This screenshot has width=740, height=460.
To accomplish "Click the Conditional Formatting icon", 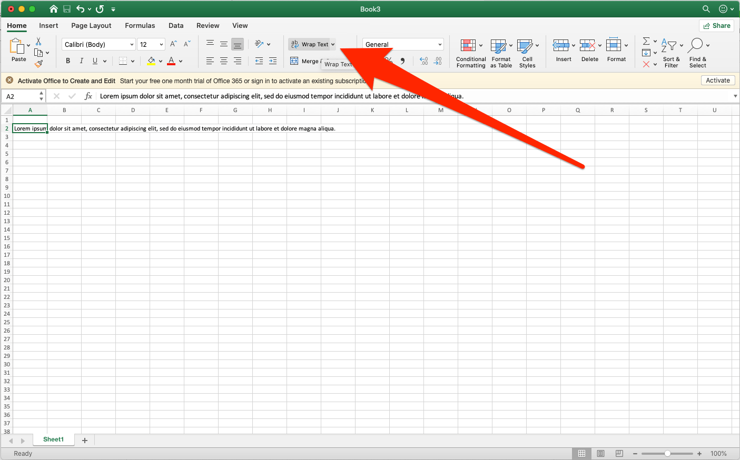I will (x=468, y=45).
